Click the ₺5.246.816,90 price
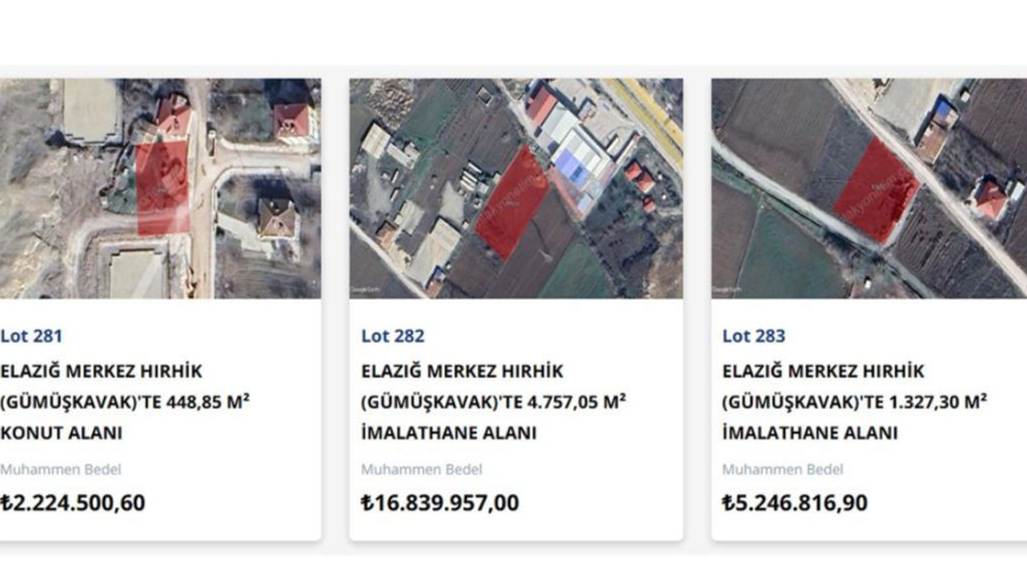 click(x=794, y=503)
